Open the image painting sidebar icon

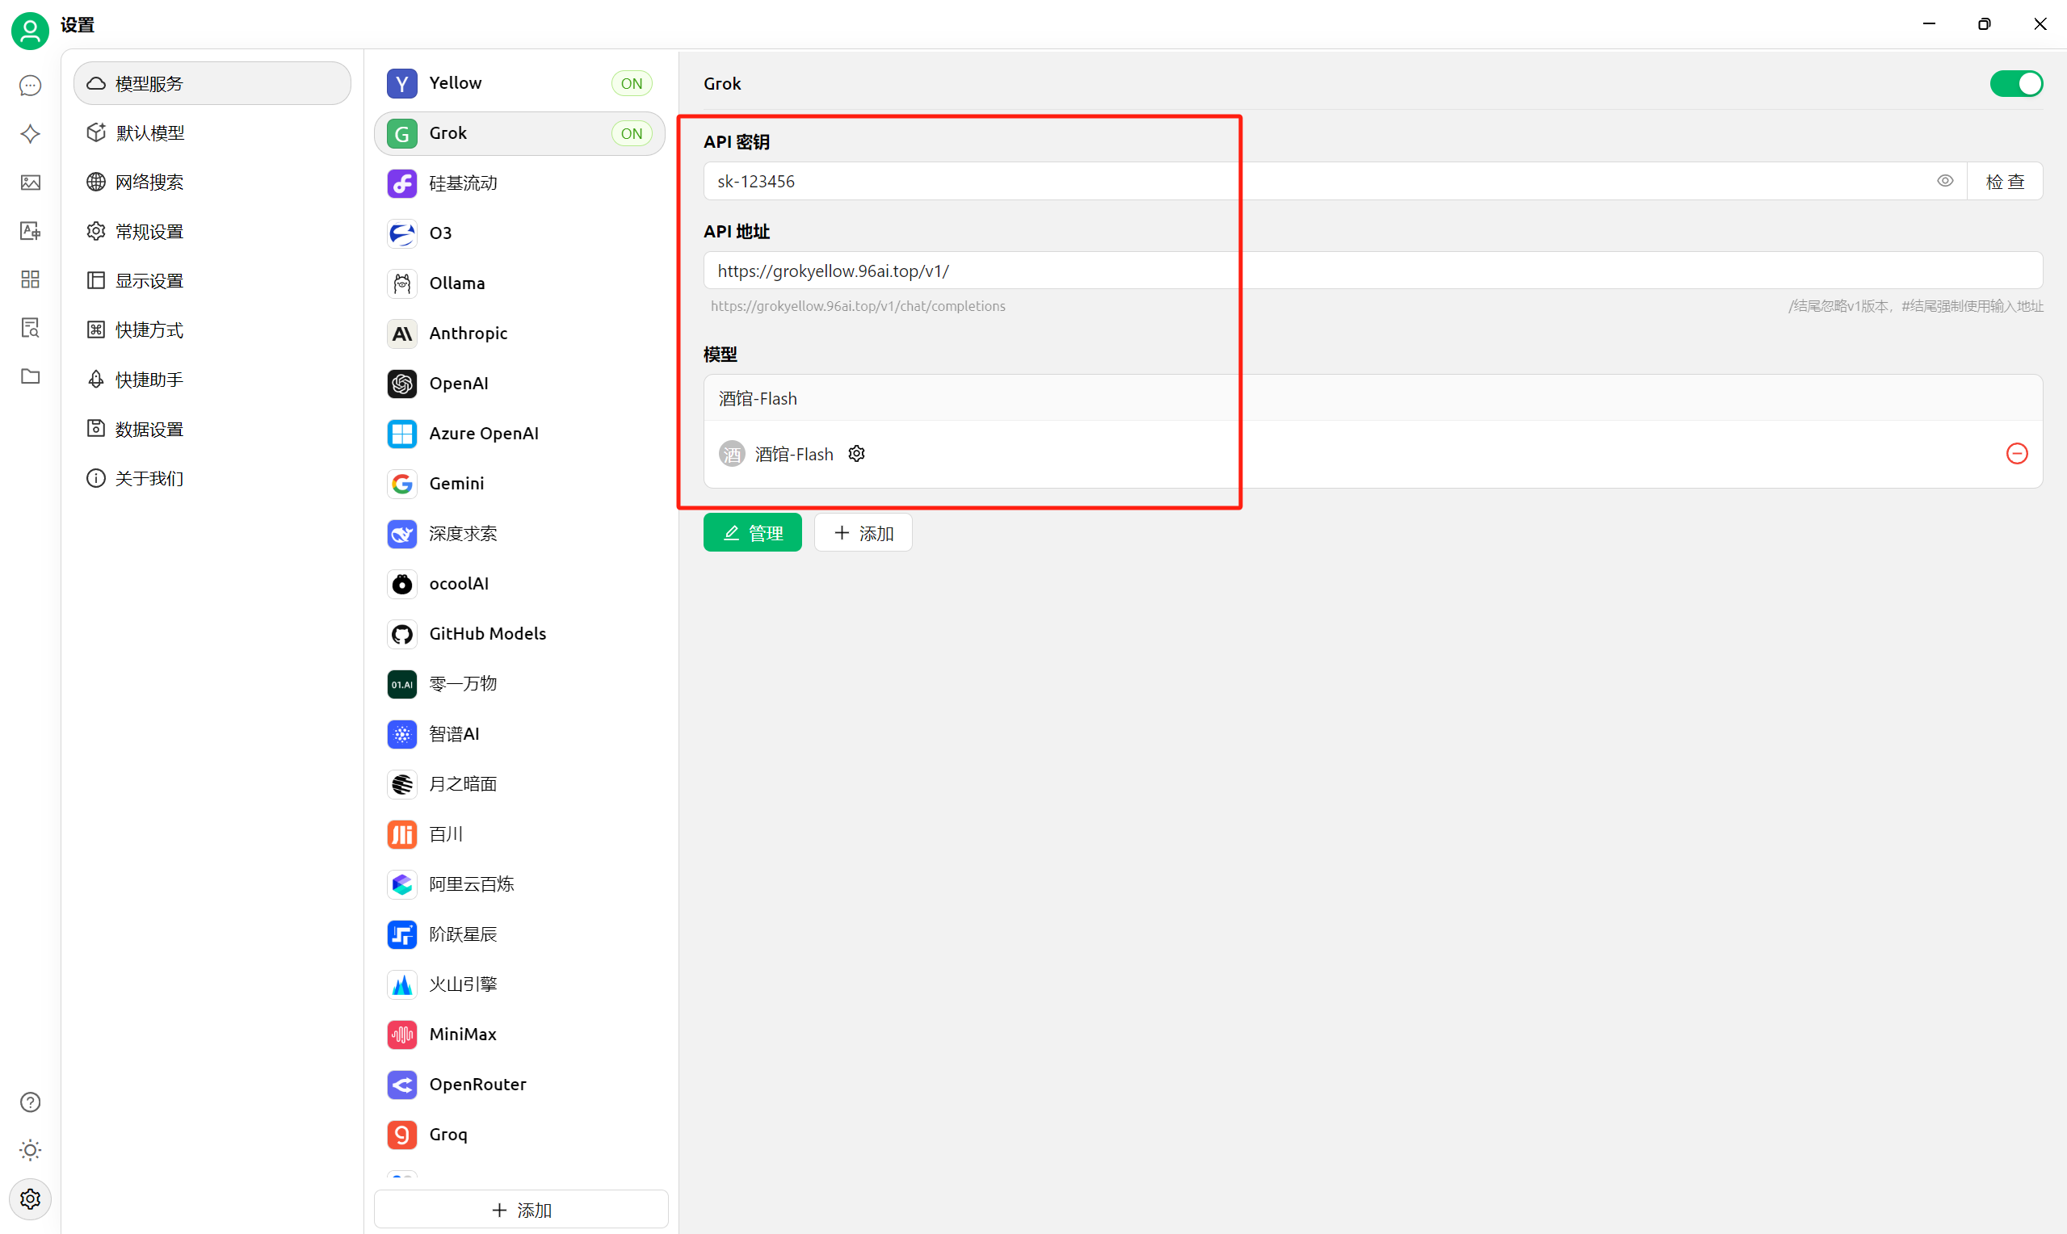[30, 182]
